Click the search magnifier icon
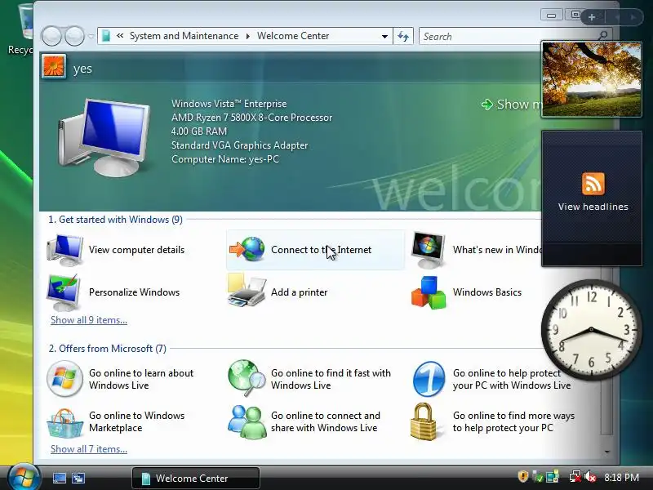The width and height of the screenshot is (653, 490). click(602, 36)
